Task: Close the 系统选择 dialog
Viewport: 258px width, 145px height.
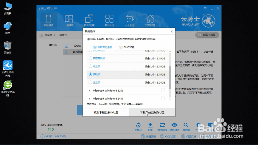Action: (172, 31)
